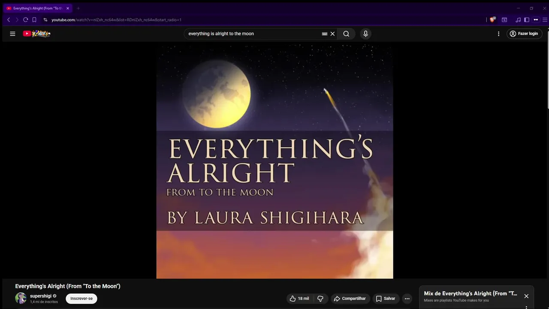Screen dimensions: 549x309
Task: Run search with the magnifying glass button
Action: coord(346,33)
